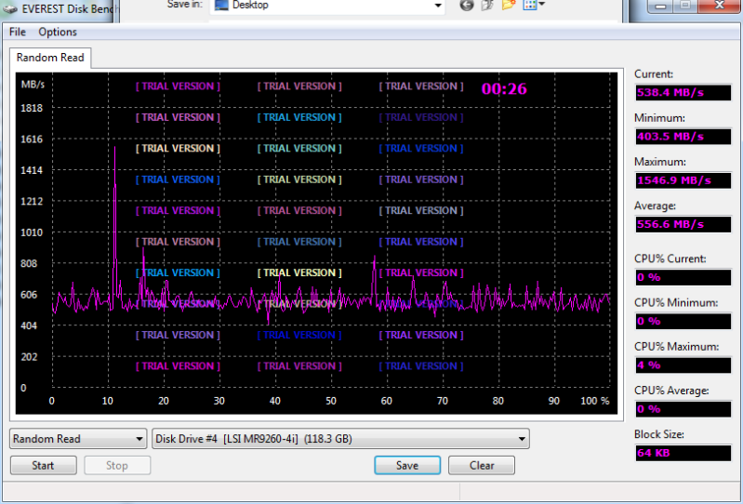Click the new folder icon in Save dialog
Image resolution: width=743 pixels, height=504 pixels.
tap(509, 6)
